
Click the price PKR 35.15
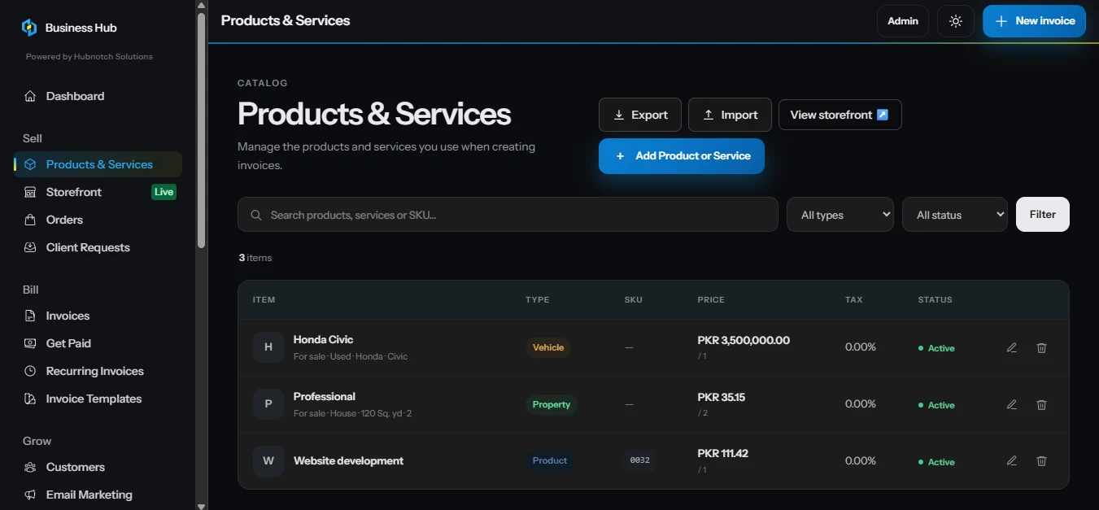tap(722, 397)
